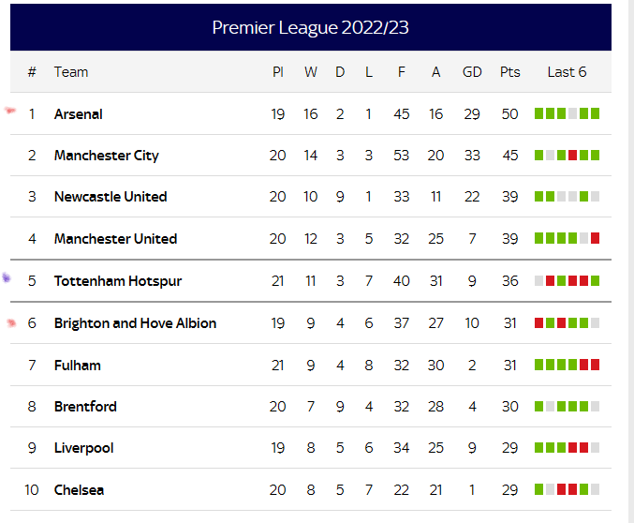Click the red marker icon beside Brighton

point(11,322)
